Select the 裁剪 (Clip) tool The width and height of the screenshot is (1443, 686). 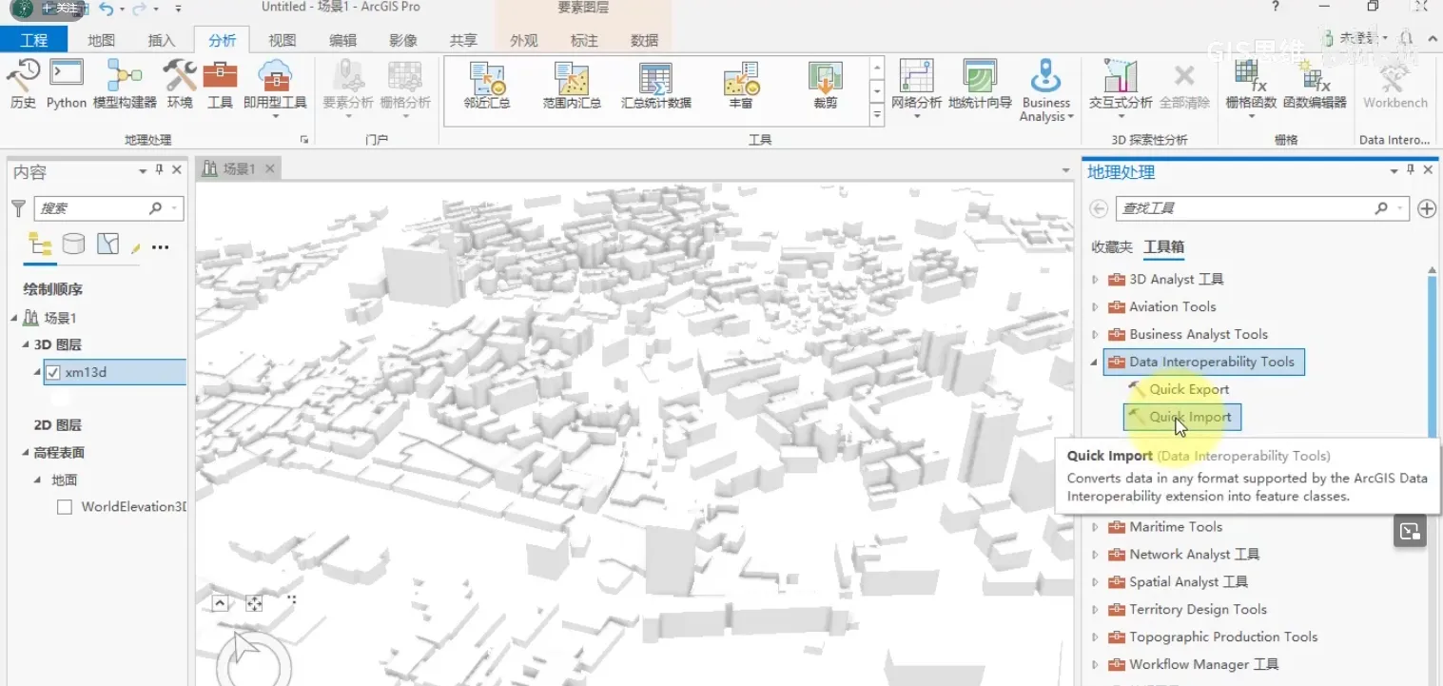(824, 86)
